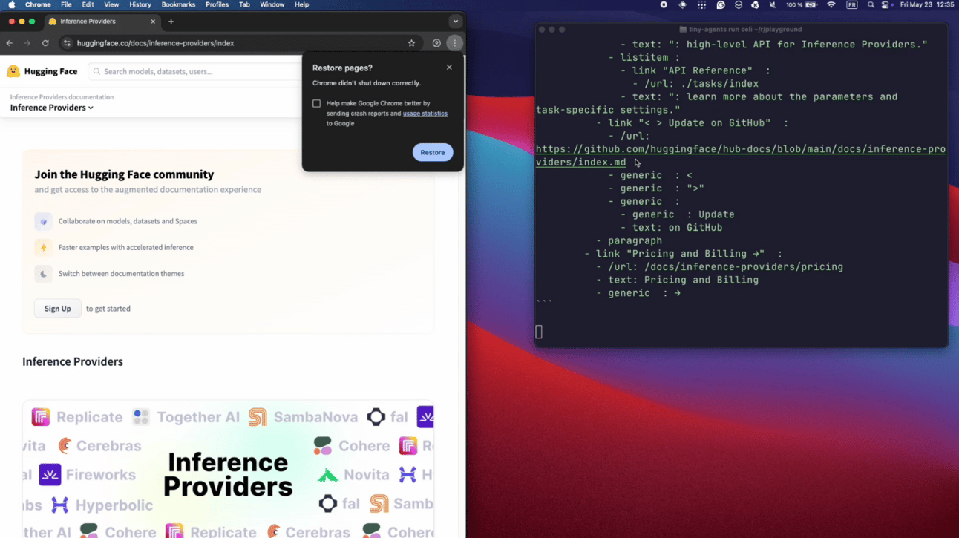Open the tab search dropdown arrow
Image resolution: width=959 pixels, height=538 pixels.
point(456,22)
